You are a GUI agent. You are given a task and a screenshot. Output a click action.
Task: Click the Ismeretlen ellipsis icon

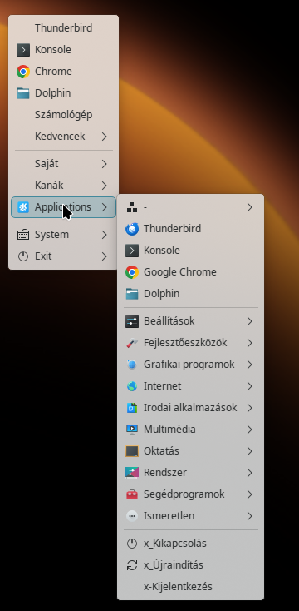(132, 516)
